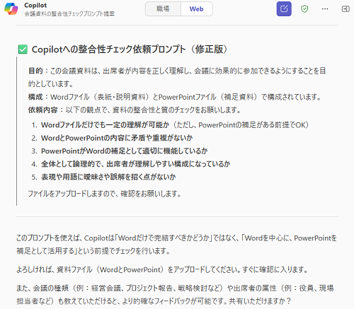Screen dimensions: 354x309
Task: Click the 目的 label text
Action: click(35, 71)
